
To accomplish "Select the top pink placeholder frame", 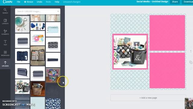I will pos(167,33).
